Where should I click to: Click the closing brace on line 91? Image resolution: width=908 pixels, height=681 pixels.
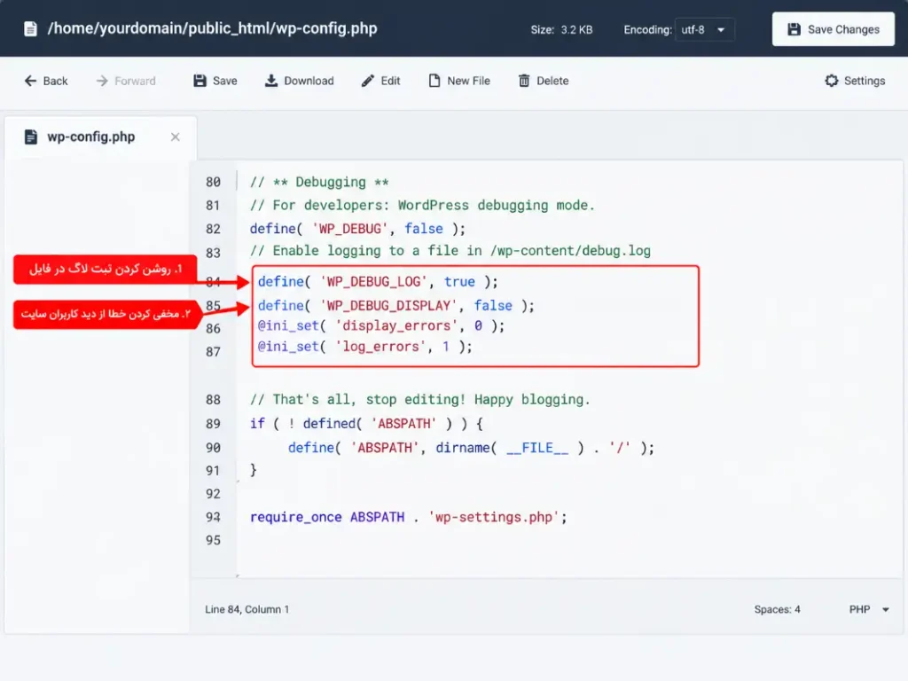pos(253,470)
